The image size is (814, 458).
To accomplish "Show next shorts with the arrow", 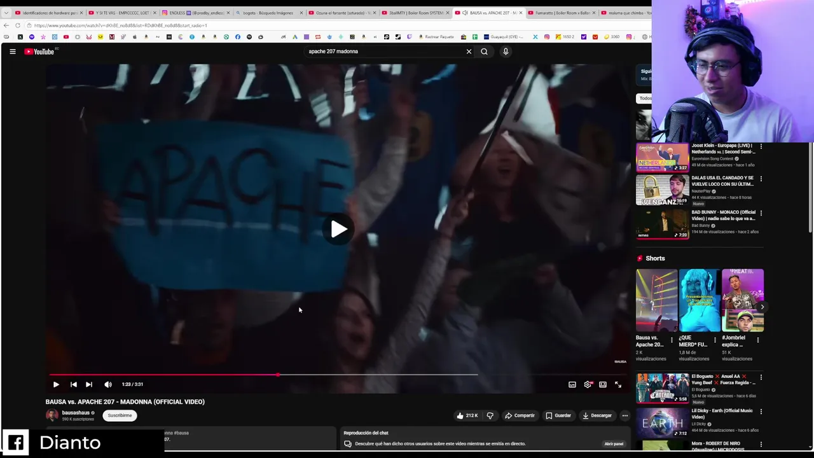I will tap(762, 307).
